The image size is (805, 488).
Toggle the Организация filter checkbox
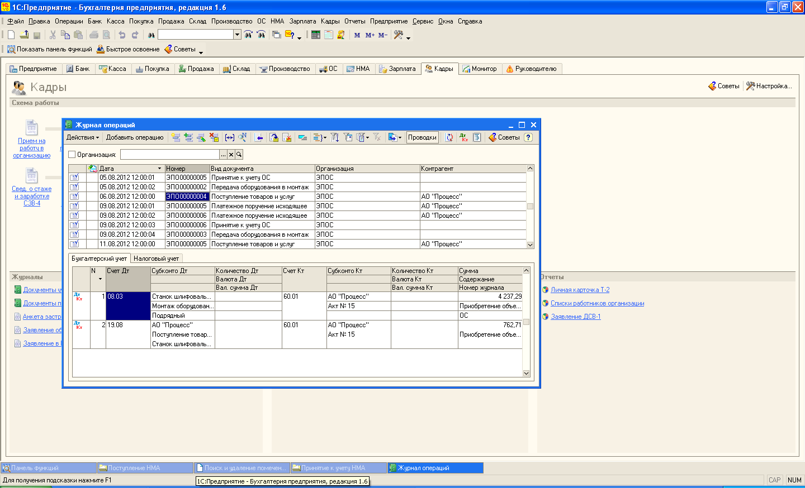72,155
